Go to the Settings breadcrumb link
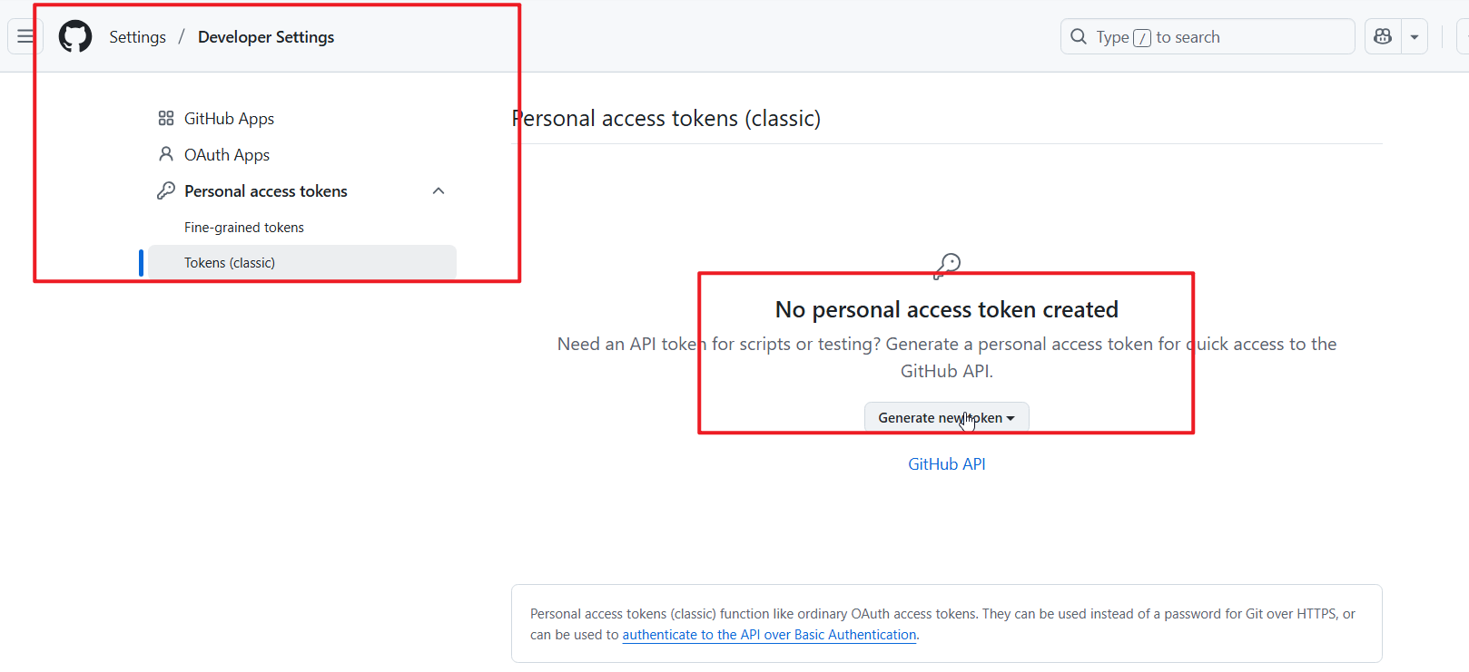This screenshot has width=1469, height=672. pyautogui.click(x=138, y=37)
